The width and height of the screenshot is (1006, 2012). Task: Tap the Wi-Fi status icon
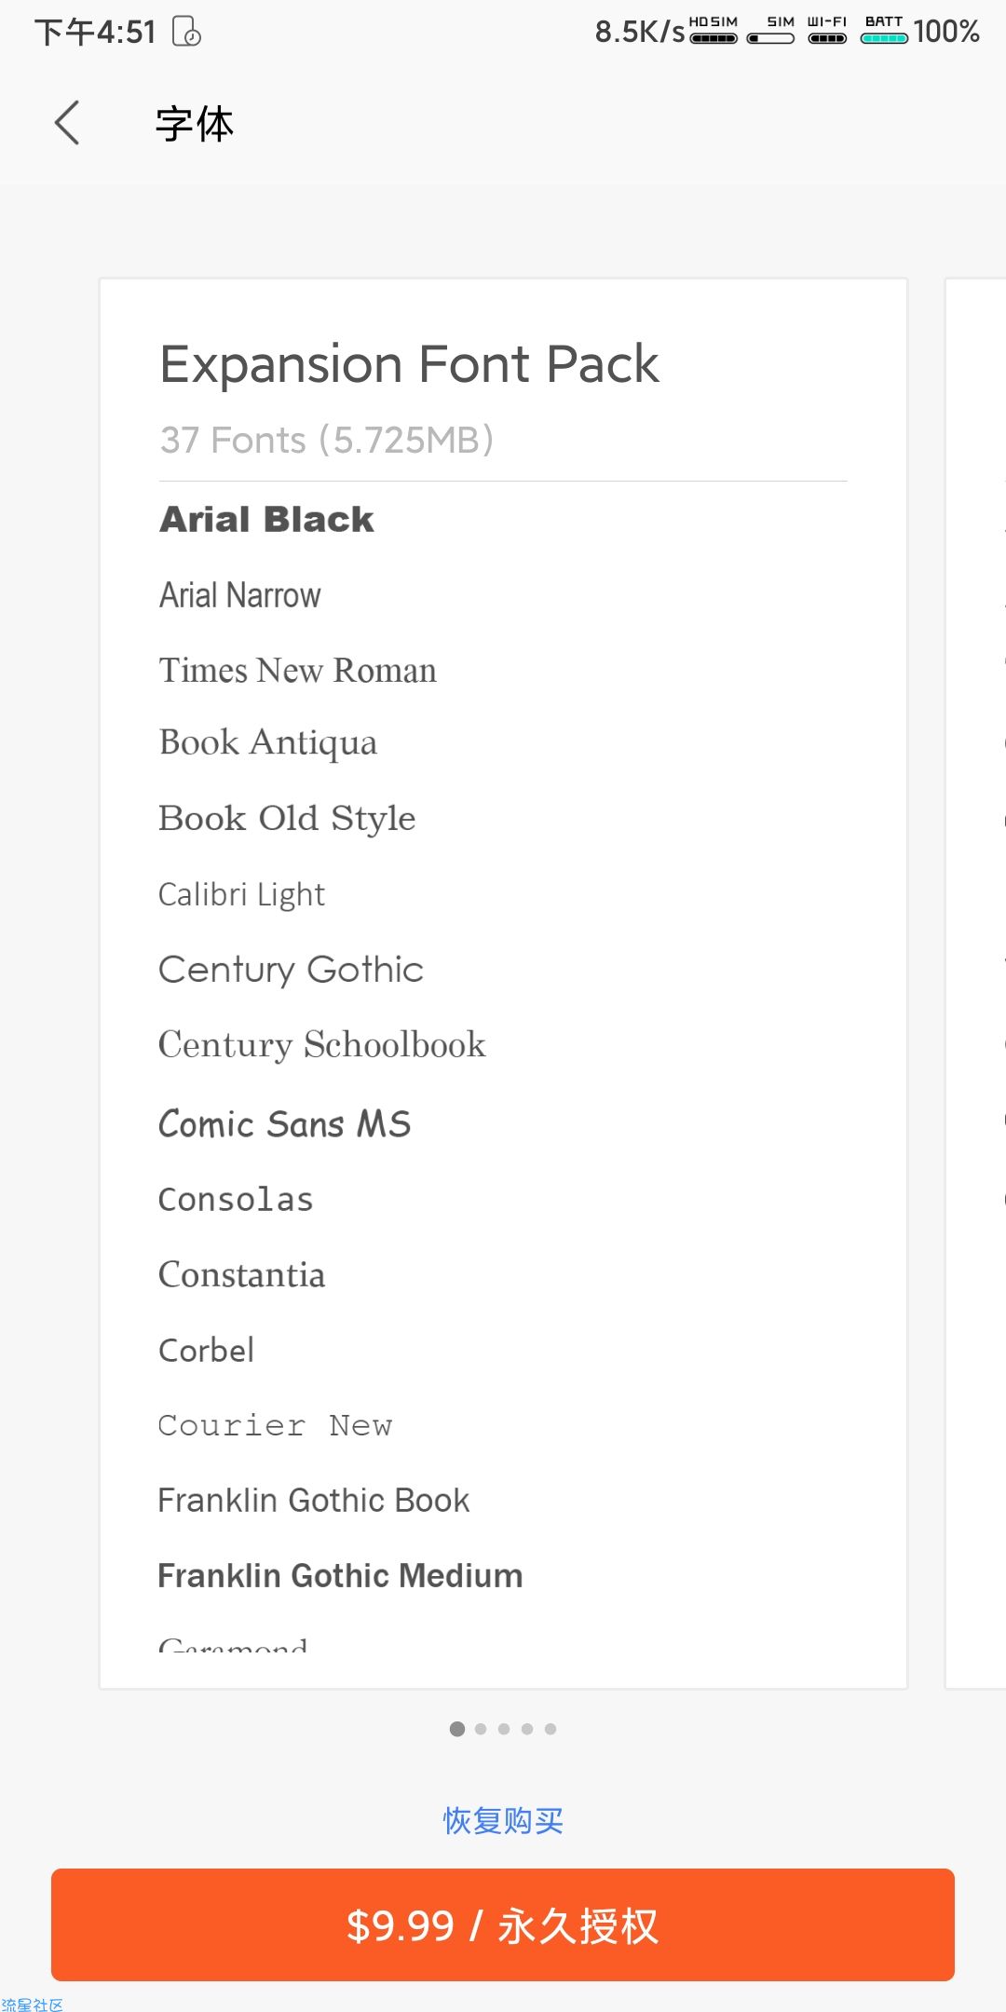coord(827,30)
